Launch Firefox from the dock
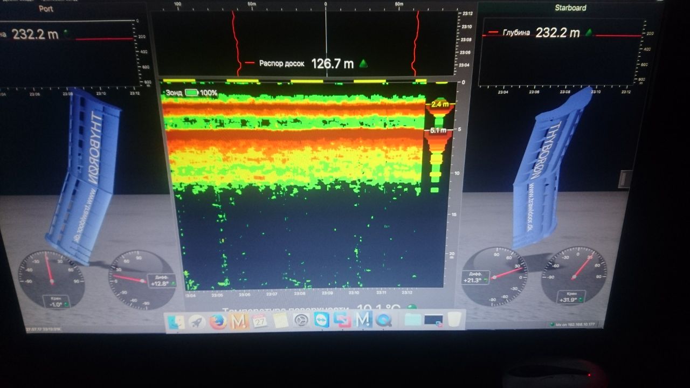The image size is (690, 388). click(218, 322)
